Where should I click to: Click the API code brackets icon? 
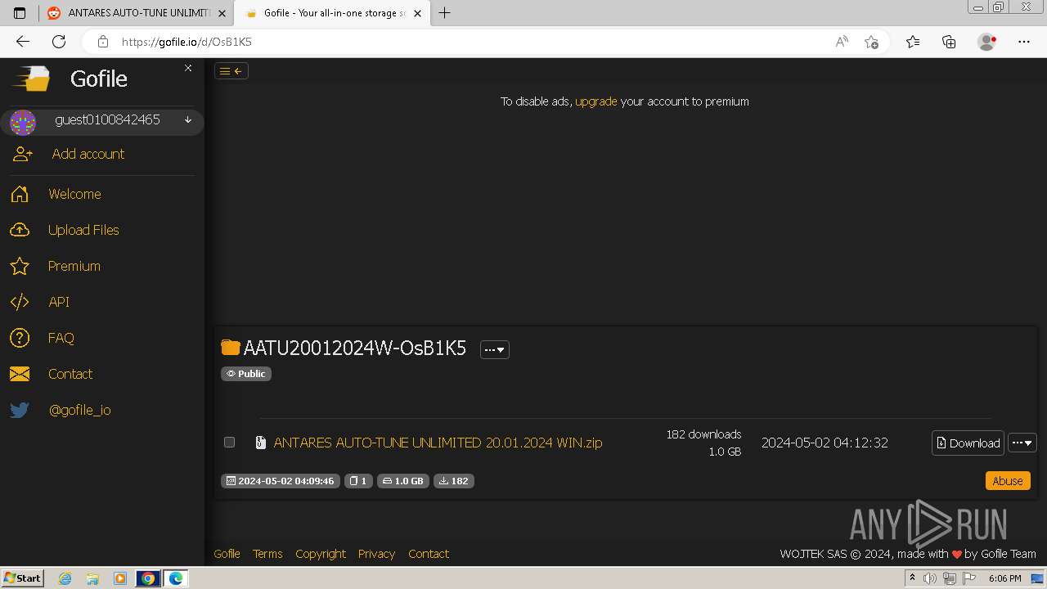pos(20,302)
